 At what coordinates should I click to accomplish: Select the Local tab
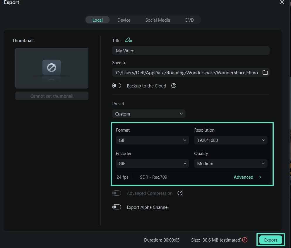pos(97,20)
